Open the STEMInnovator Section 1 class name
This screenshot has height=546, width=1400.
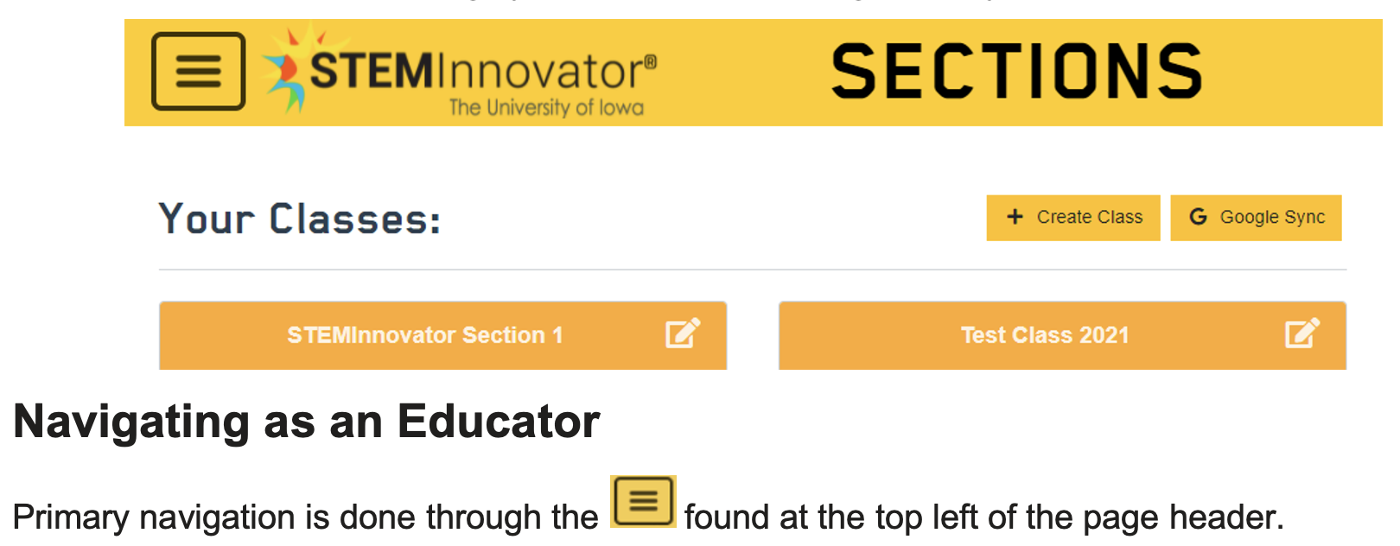tap(424, 335)
